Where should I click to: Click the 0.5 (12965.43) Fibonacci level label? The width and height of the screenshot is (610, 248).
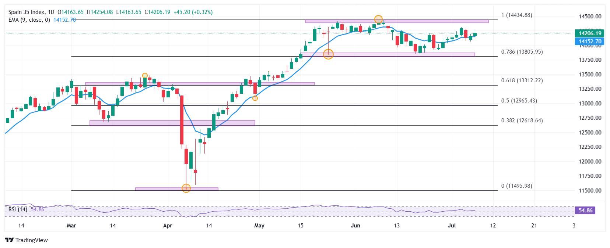[x=519, y=101]
